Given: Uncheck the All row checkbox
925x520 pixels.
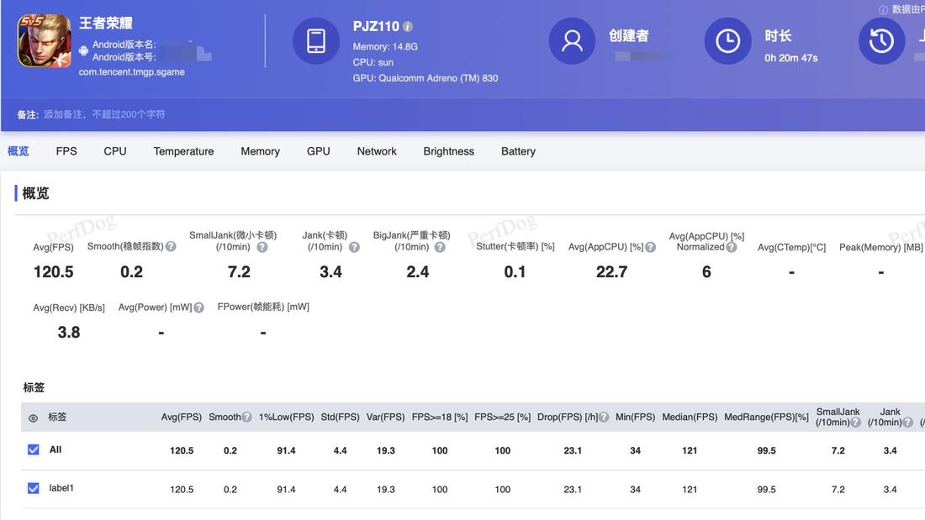Looking at the screenshot, I should pos(32,449).
